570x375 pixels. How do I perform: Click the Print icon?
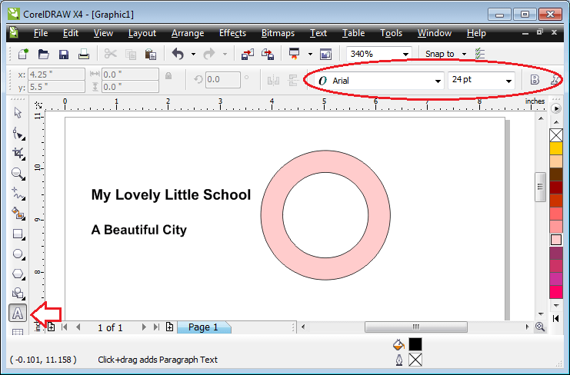click(84, 54)
